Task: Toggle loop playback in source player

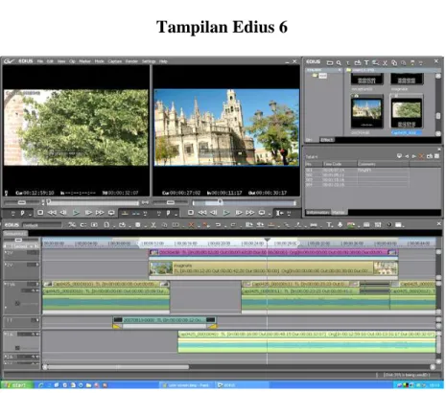Action: click(x=111, y=213)
